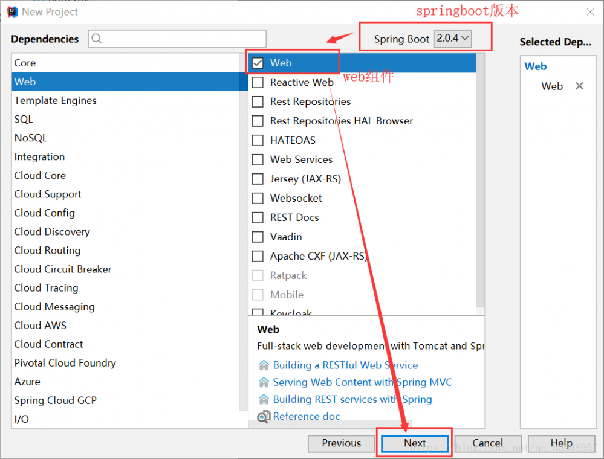Select the NoSQL category
This screenshot has width=604, height=459.
[126, 138]
